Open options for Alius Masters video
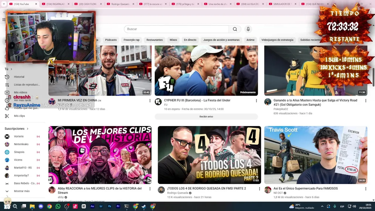Screen dimensions: 375x211 pyautogui.click(x=366, y=101)
